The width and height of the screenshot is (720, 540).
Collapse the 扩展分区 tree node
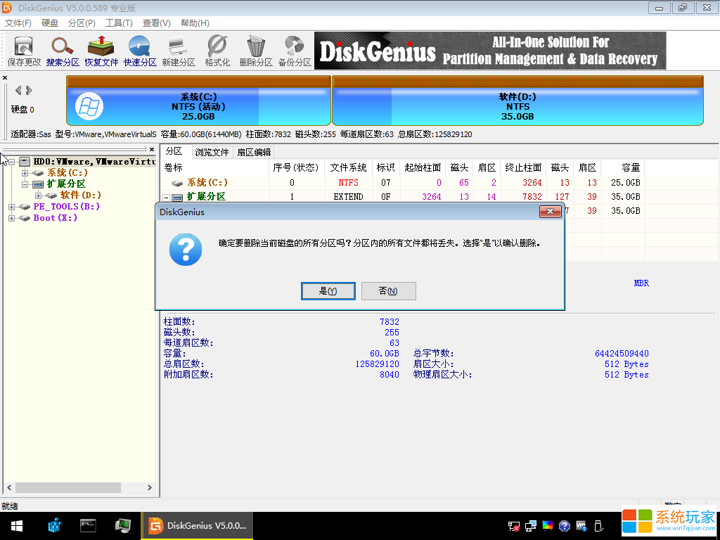[x=25, y=184]
